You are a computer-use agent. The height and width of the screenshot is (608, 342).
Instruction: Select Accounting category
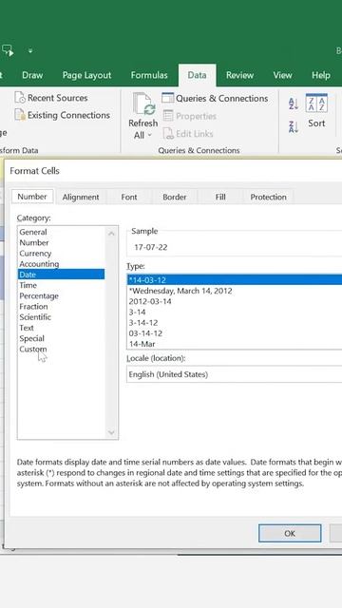(x=61, y=264)
